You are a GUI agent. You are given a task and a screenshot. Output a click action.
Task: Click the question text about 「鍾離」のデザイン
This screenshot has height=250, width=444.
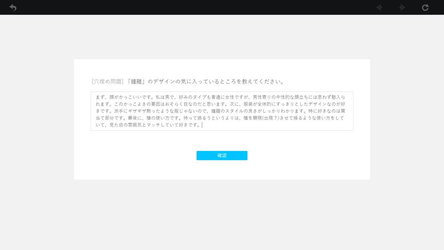click(x=205, y=81)
